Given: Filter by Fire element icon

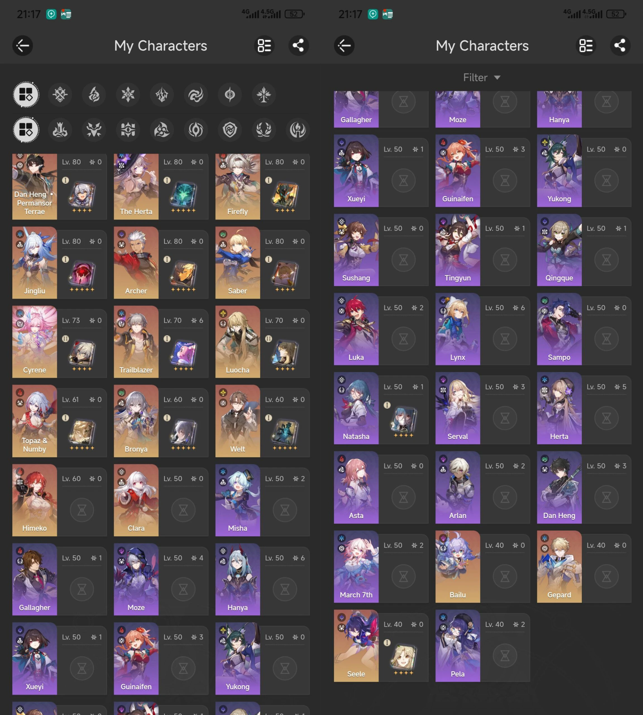Looking at the screenshot, I should (94, 95).
